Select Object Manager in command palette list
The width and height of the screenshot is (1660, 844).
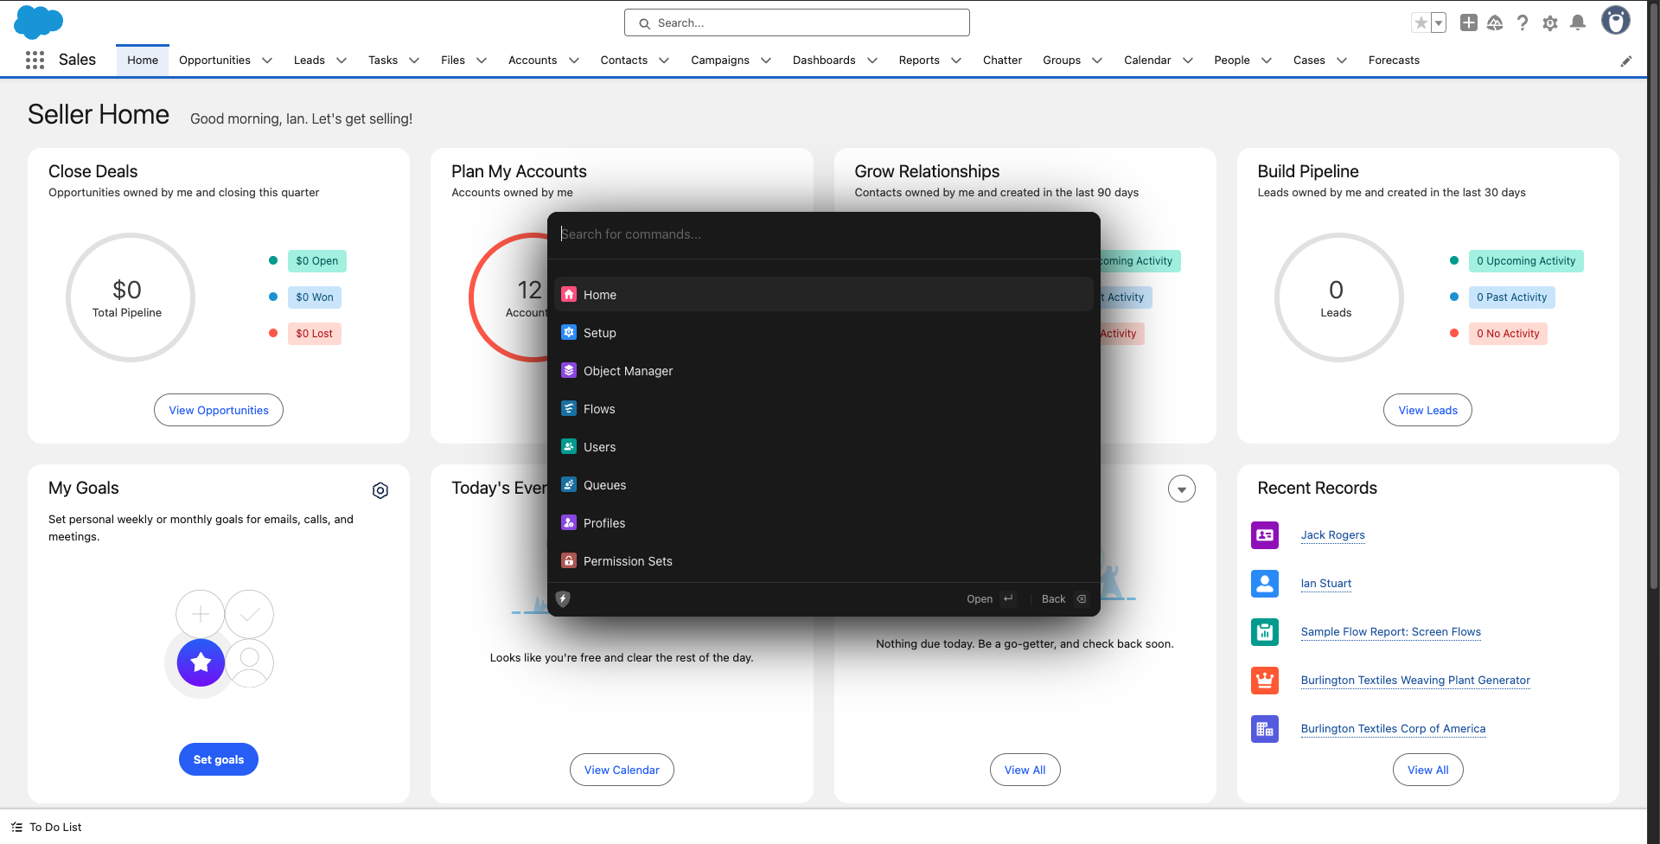[x=824, y=371]
